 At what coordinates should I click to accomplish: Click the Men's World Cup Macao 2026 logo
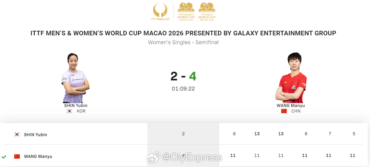tap(206, 12)
